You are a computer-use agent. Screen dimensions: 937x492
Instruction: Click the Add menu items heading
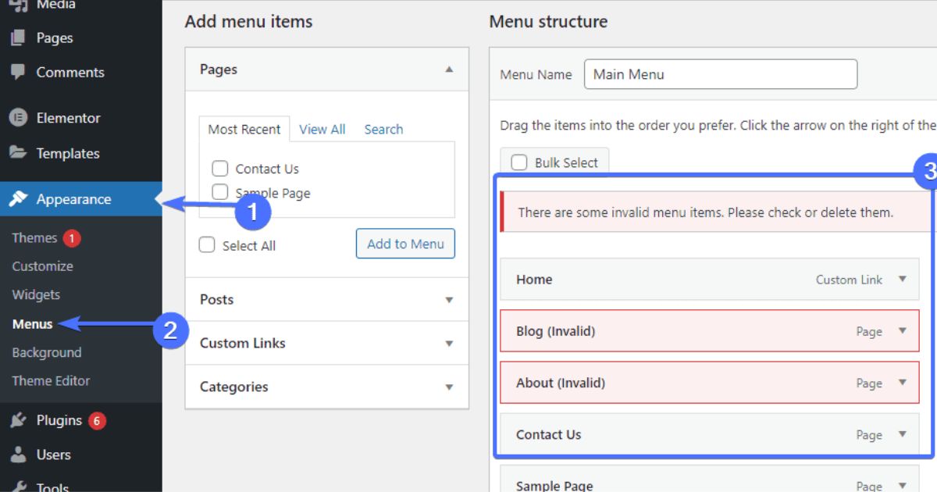click(x=248, y=22)
